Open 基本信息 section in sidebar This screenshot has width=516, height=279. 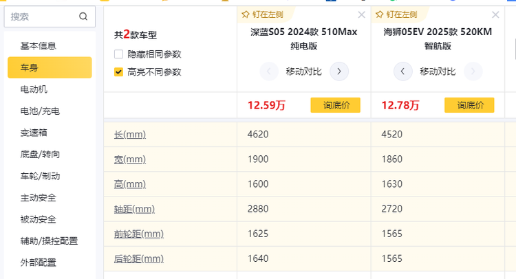coord(39,46)
